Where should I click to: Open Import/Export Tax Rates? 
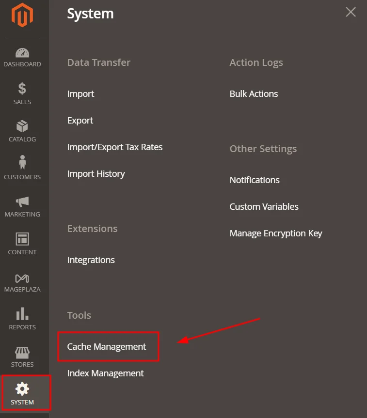[x=115, y=147]
